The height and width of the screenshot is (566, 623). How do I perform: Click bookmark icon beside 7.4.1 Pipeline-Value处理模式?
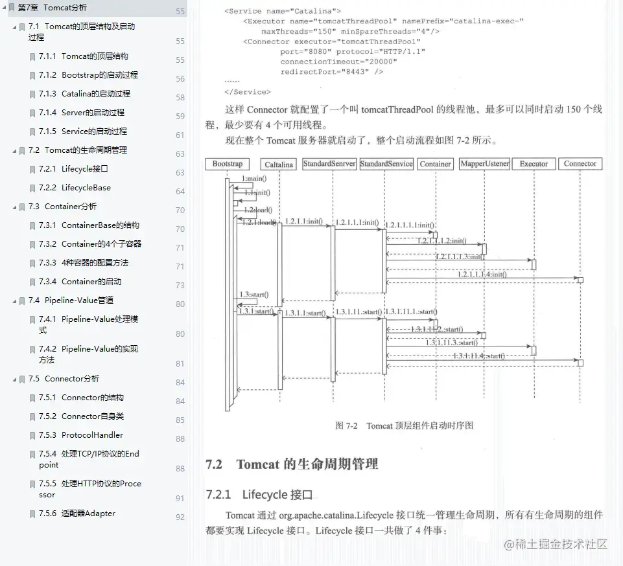coord(32,320)
